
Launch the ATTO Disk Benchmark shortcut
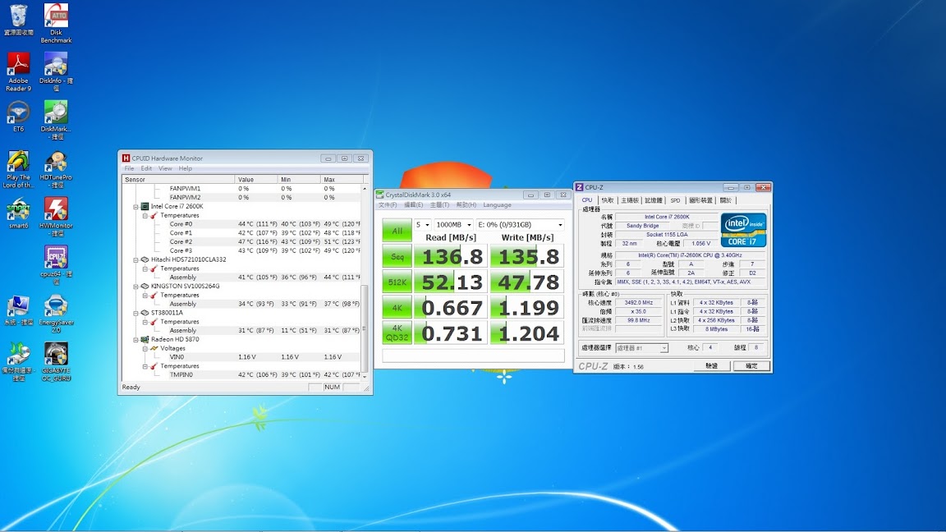click(56, 23)
